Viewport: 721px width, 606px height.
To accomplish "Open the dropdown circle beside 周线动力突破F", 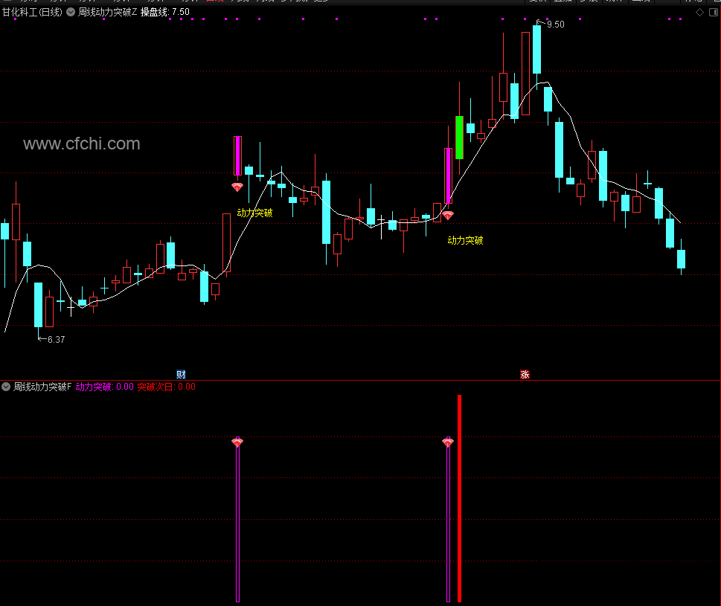I will tap(6, 387).
